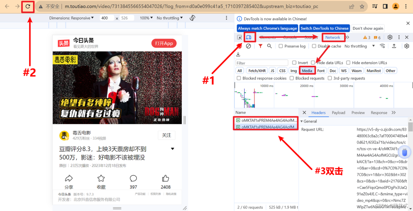Open the Dimensions Responsive dropdown
413x211 pixels.
click(x=71, y=18)
